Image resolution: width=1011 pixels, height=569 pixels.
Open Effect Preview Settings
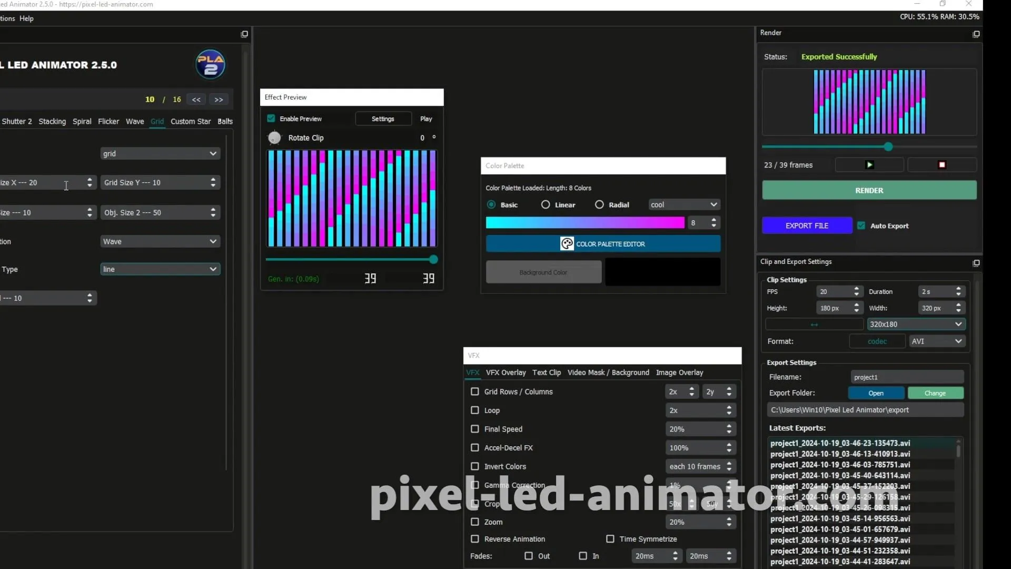pos(383,119)
